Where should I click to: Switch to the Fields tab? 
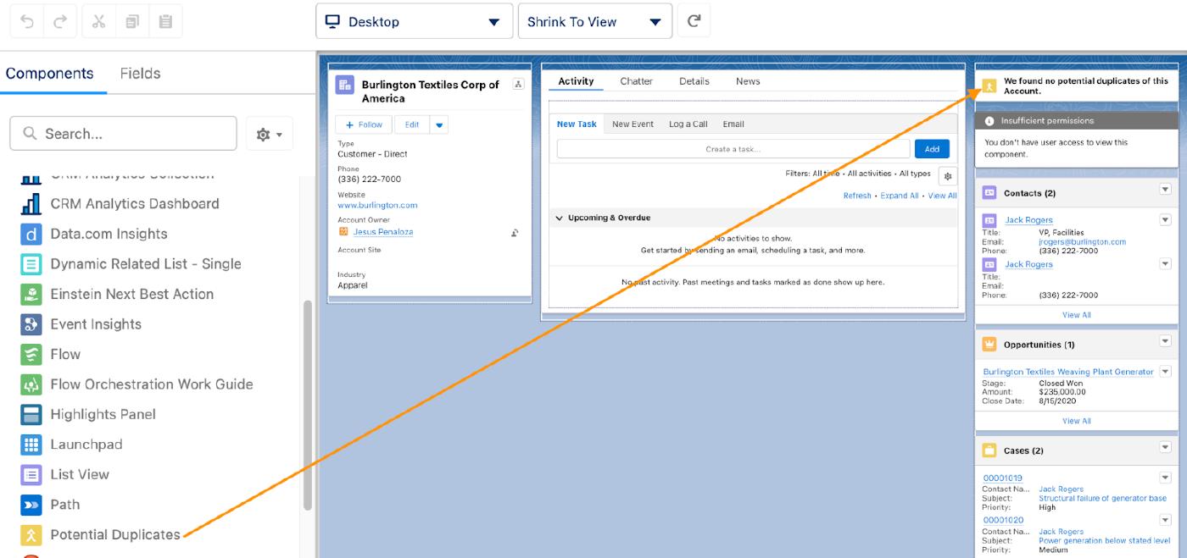coord(140,74)
